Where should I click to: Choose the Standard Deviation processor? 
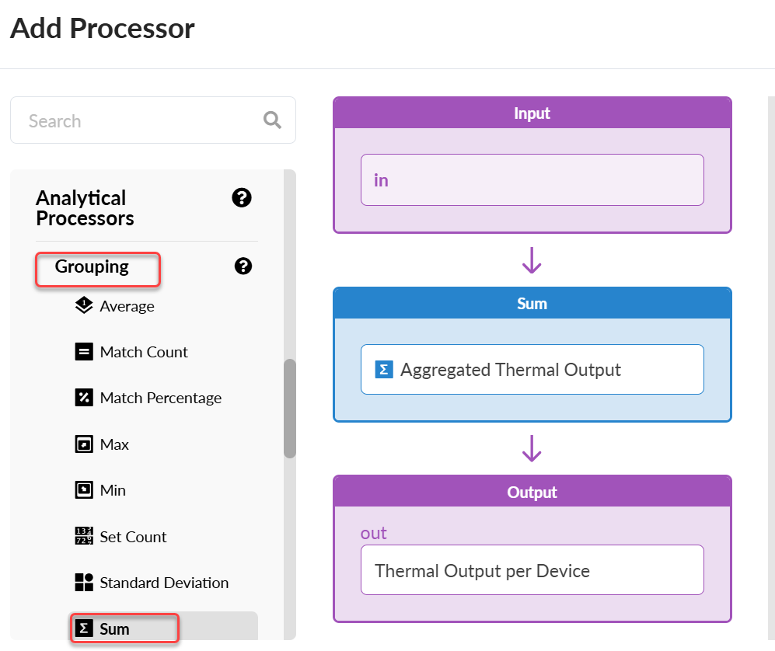click(x=164, y=583)
